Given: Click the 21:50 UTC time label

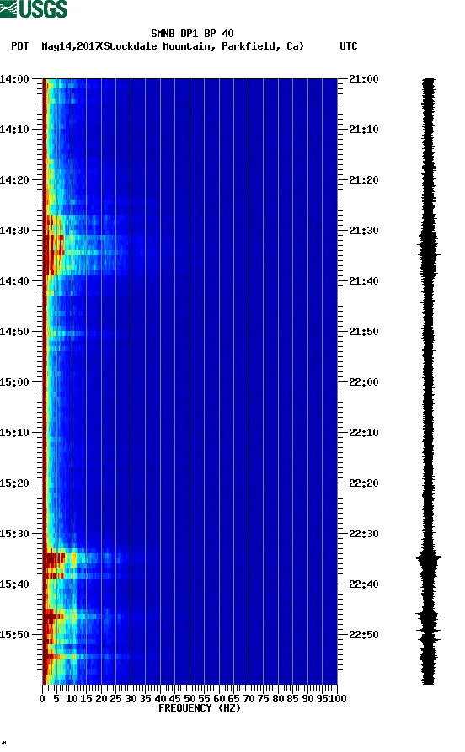Looking at the screenshot, I should point(364,332).
